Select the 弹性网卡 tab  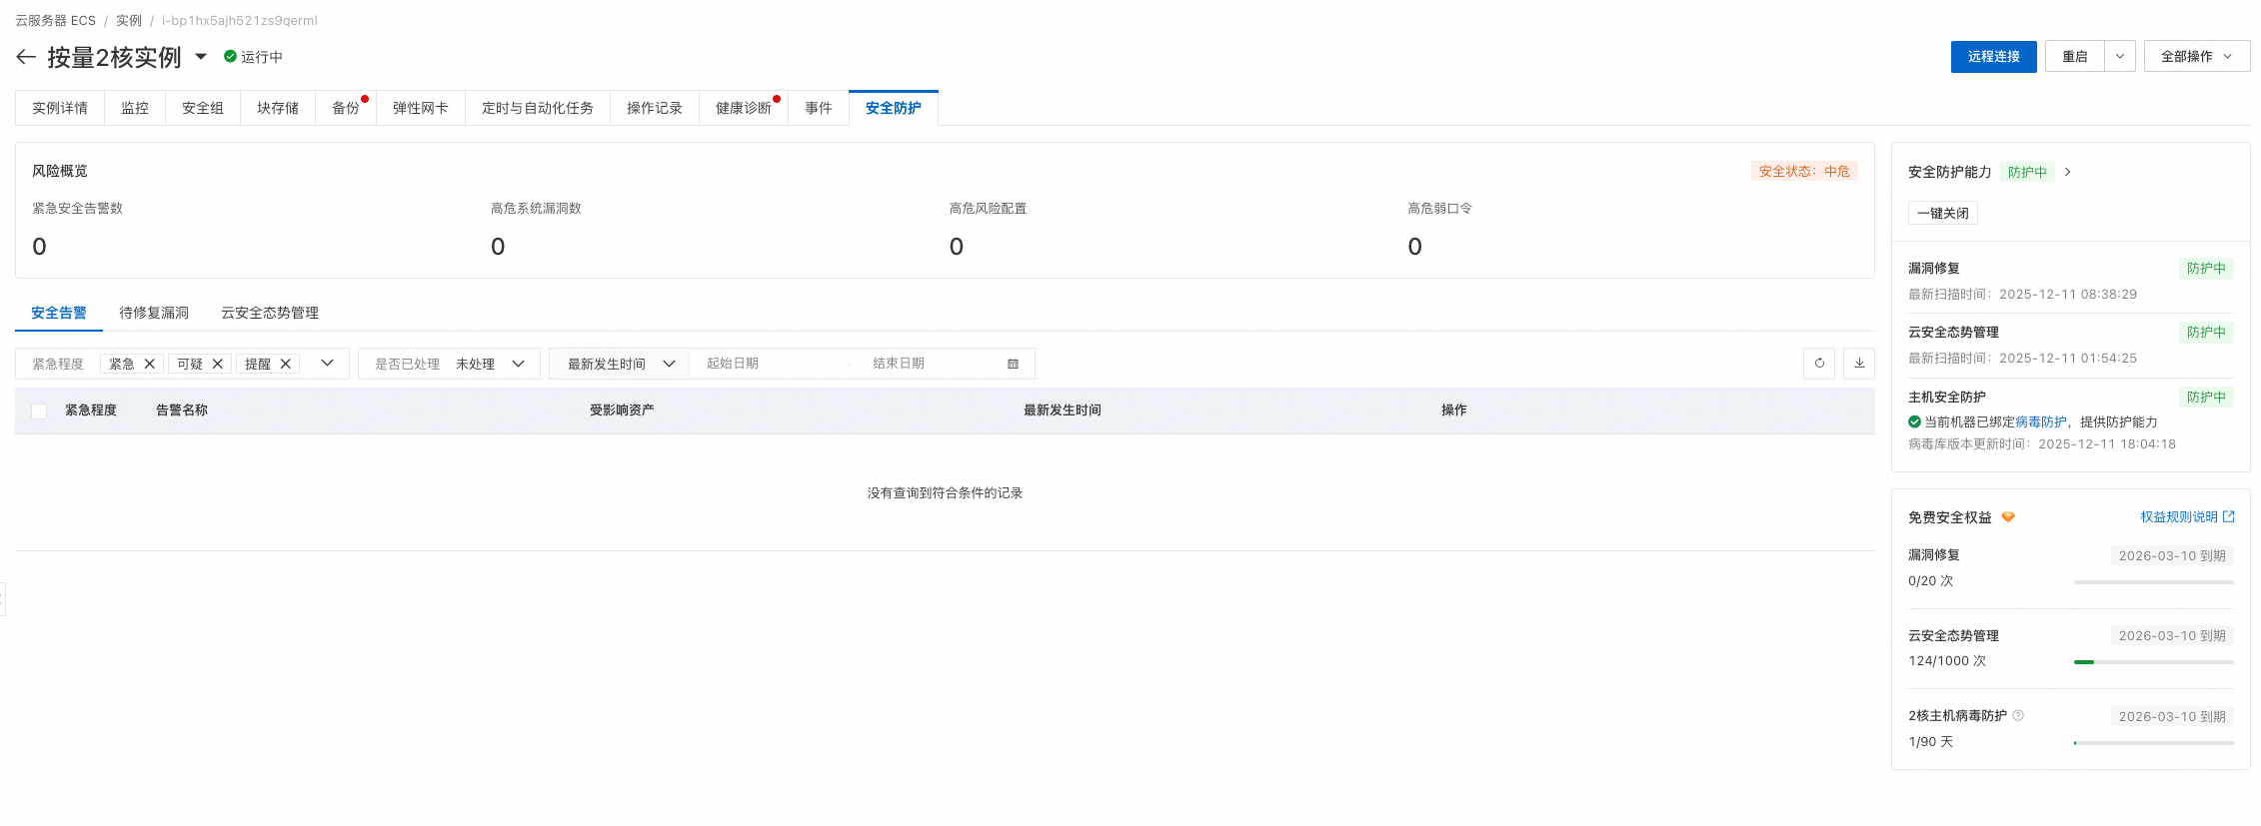(421, 108)
